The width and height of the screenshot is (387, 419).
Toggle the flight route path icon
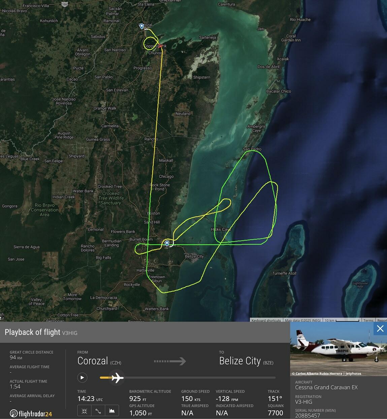(98, 411)
